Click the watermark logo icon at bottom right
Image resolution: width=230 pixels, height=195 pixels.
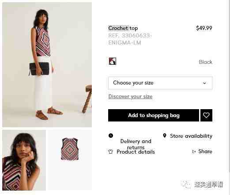(x=185, y=184)
